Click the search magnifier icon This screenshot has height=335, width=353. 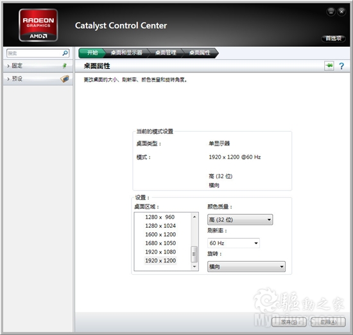(65, 53)
